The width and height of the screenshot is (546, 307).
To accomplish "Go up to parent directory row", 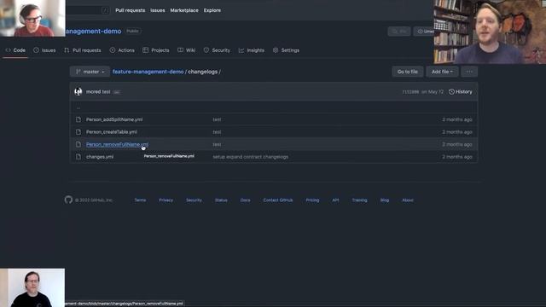I will [274, 107].
